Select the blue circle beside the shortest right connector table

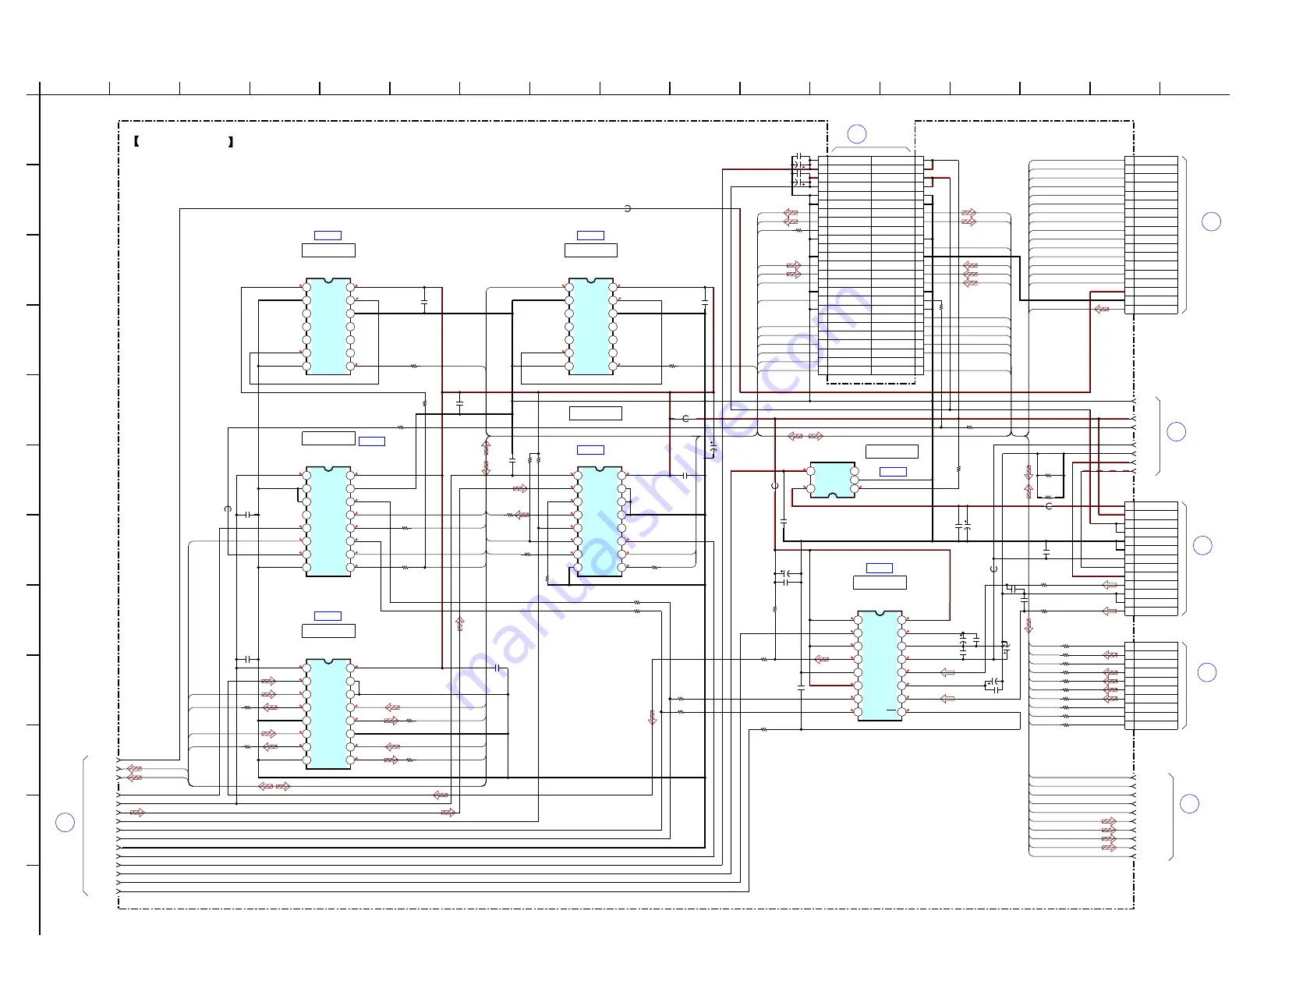[x=1207, y=672]
